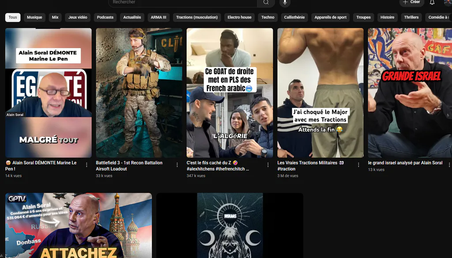
Task: Open the GPTV Alain Soral ATTACHEZ thumbnail
Action: (79, 225)
